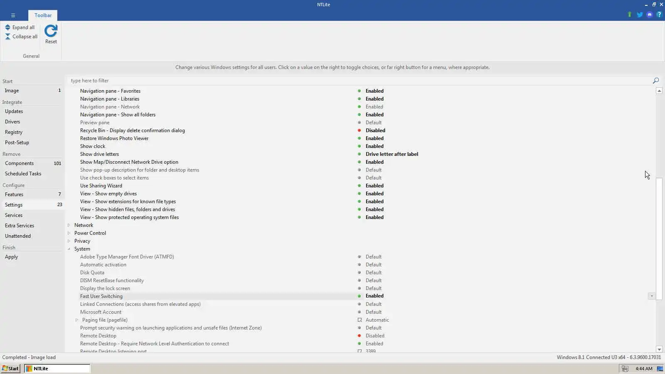Viewport: 665px width, 374px height.
Task: Collapse the System settings group
Action: tap(69, 249)
